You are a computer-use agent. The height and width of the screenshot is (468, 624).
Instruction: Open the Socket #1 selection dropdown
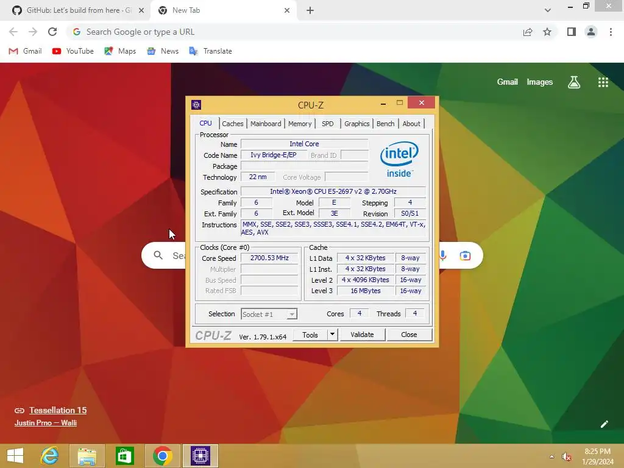(x=269, y=314)
